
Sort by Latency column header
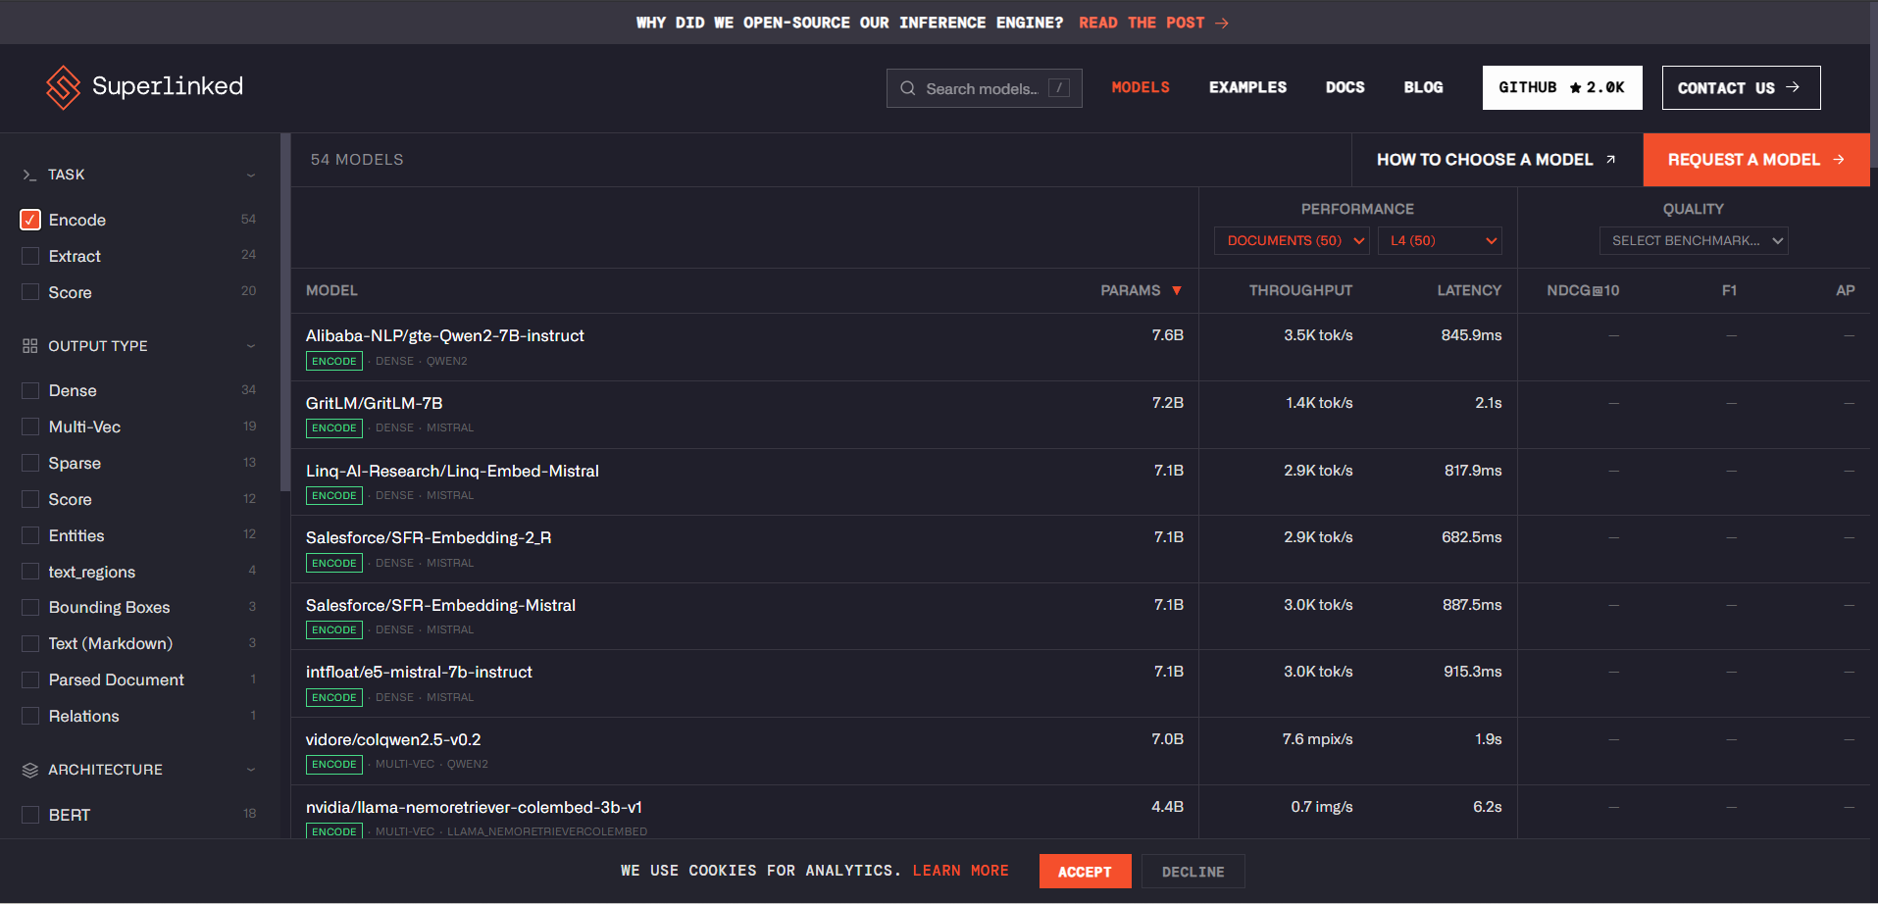(x=1469, y=290)
